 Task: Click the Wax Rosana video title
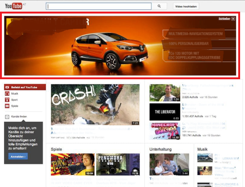point(225,171)
